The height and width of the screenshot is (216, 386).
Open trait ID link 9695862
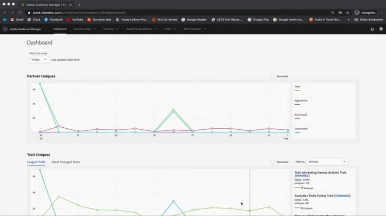[x=302, y=176]
